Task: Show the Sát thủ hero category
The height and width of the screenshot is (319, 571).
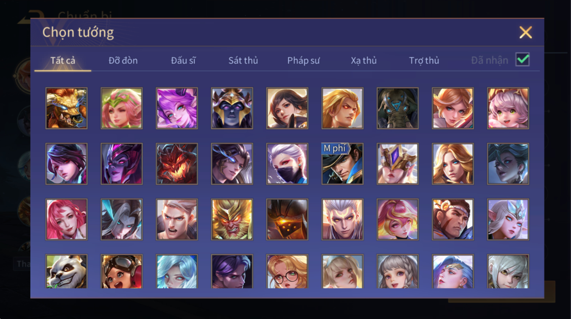Action: 243,61
